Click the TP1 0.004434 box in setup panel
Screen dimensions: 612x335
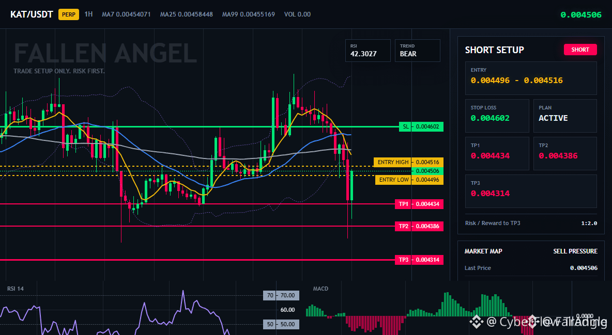click(x=497, y=153)
